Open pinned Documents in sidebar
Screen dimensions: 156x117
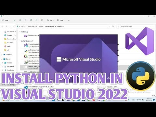[10, 32]
